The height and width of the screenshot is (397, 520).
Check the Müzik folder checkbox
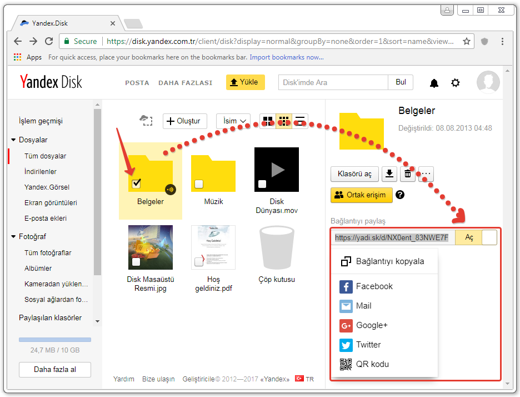[199, 184]
